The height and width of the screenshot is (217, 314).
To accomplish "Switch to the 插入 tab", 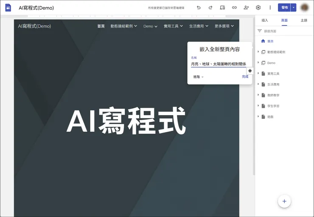I will coord(265,20).
